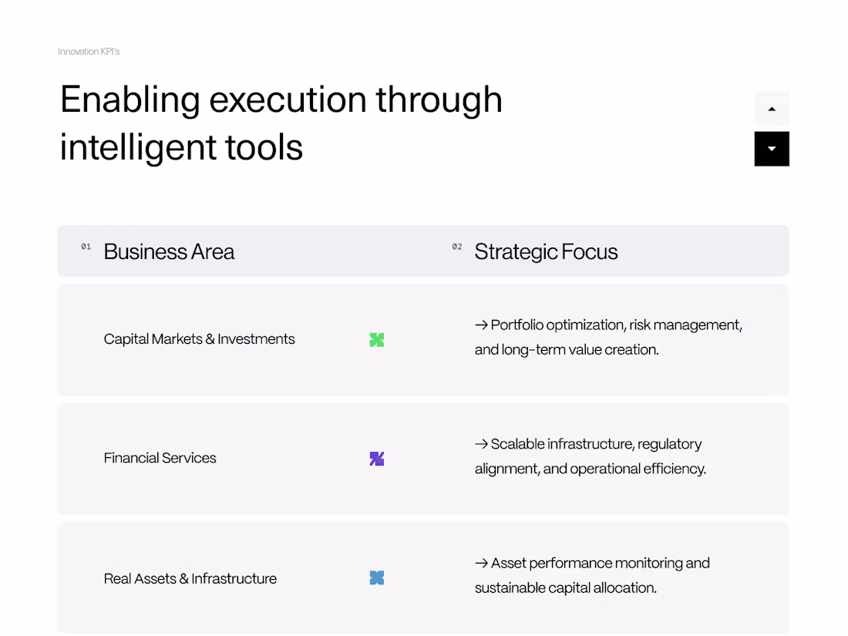Click the purple Financial Services icon
The width and height of the screenshot is (848, 636).
pos(377,459)
